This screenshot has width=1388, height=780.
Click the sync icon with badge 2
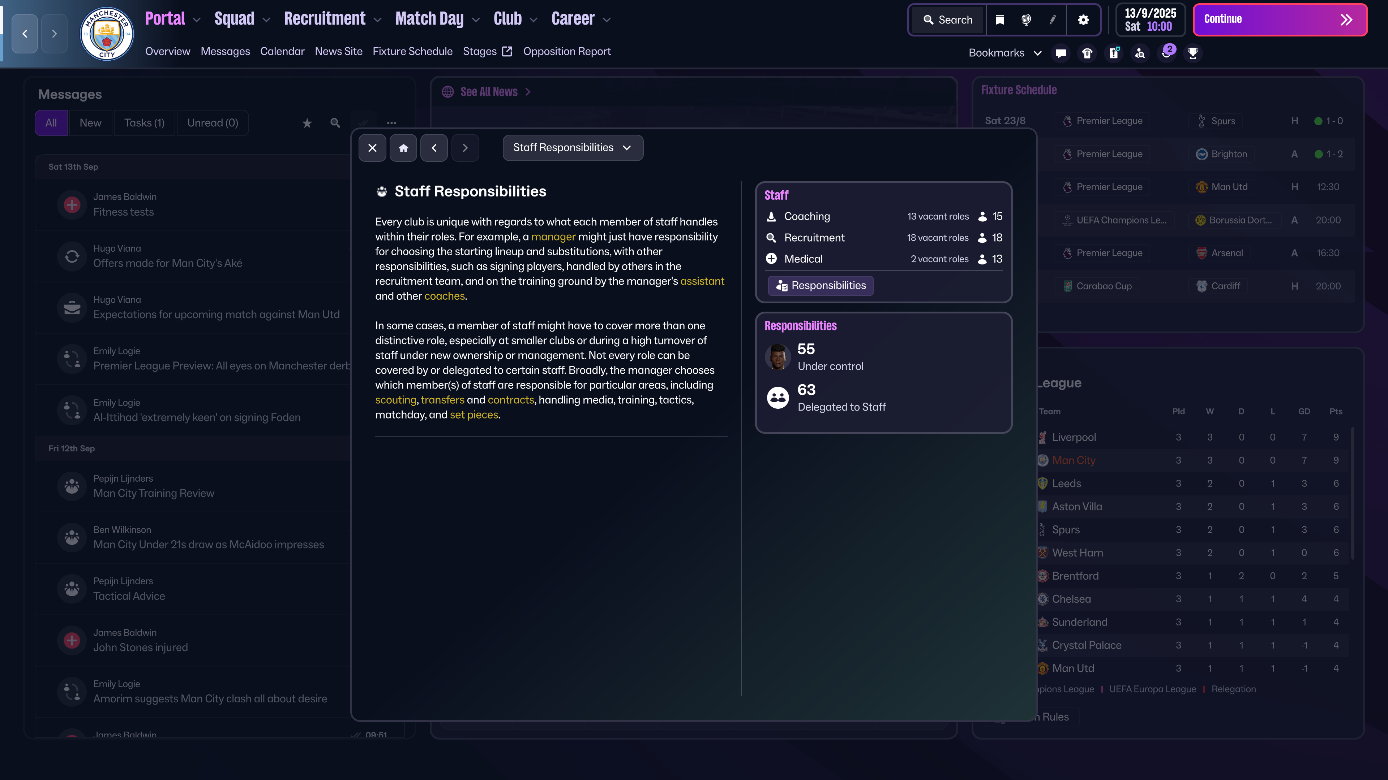[x=1167, y=53]
